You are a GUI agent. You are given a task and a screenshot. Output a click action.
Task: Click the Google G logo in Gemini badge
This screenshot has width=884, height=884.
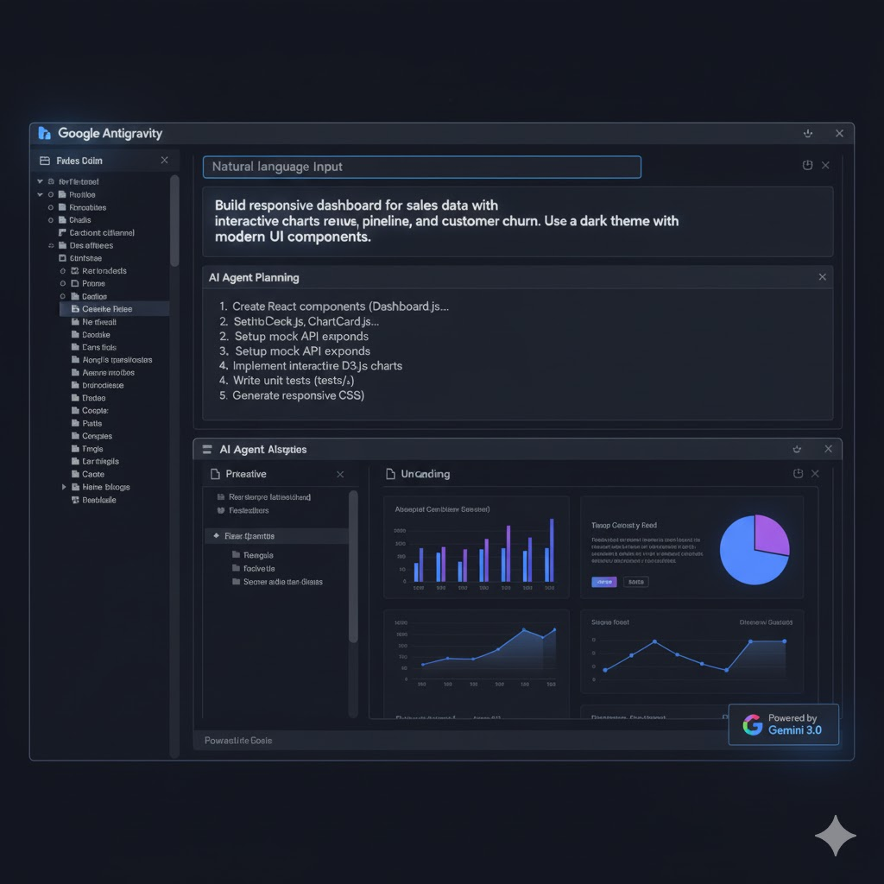[x=753, y=724]
